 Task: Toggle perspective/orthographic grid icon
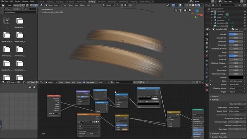tap(176, 10)
